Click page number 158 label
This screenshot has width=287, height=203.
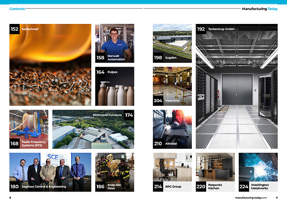point(100,58)
